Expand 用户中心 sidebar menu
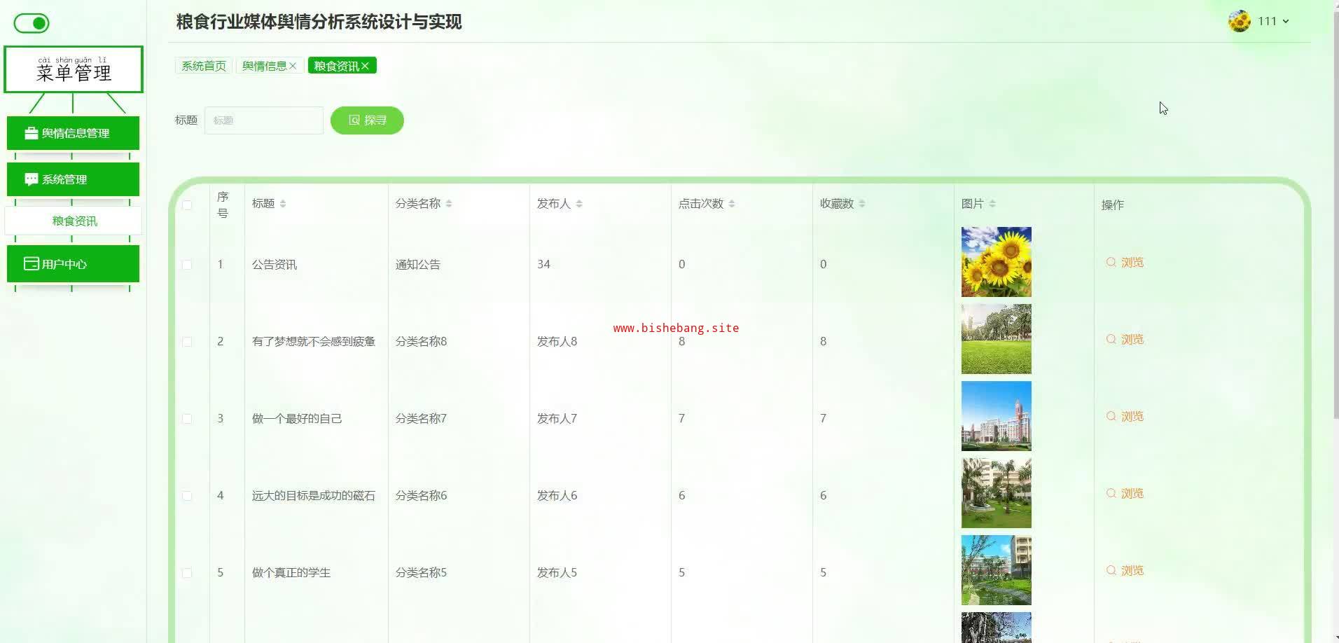Viewport: 1339px width, 643px height. point(73,264)
